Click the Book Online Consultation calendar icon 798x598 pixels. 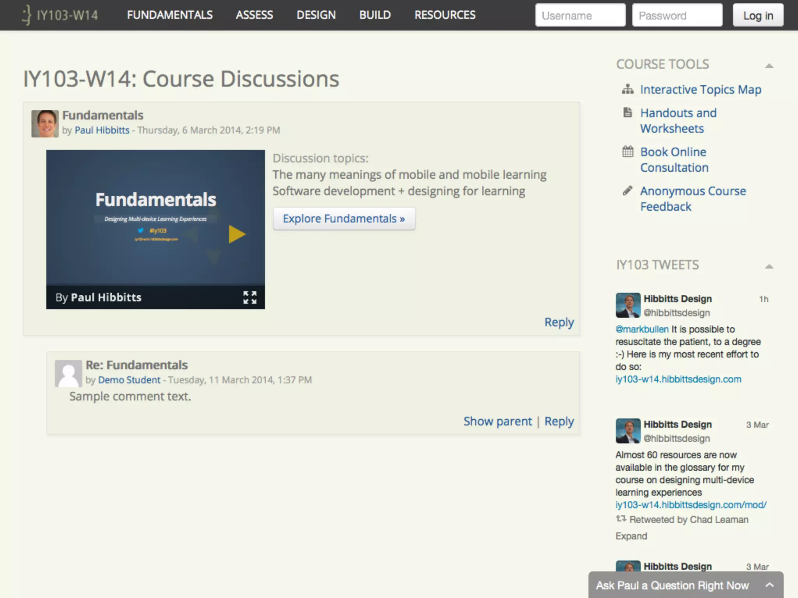(627, 151)
